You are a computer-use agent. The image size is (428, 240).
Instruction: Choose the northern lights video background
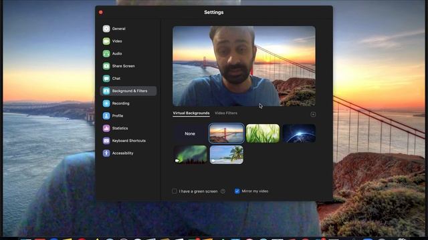[190, 155]
